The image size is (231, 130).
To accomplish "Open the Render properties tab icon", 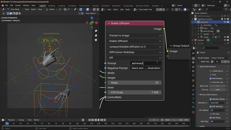I will pyautogui.click(x=193, y=58).
